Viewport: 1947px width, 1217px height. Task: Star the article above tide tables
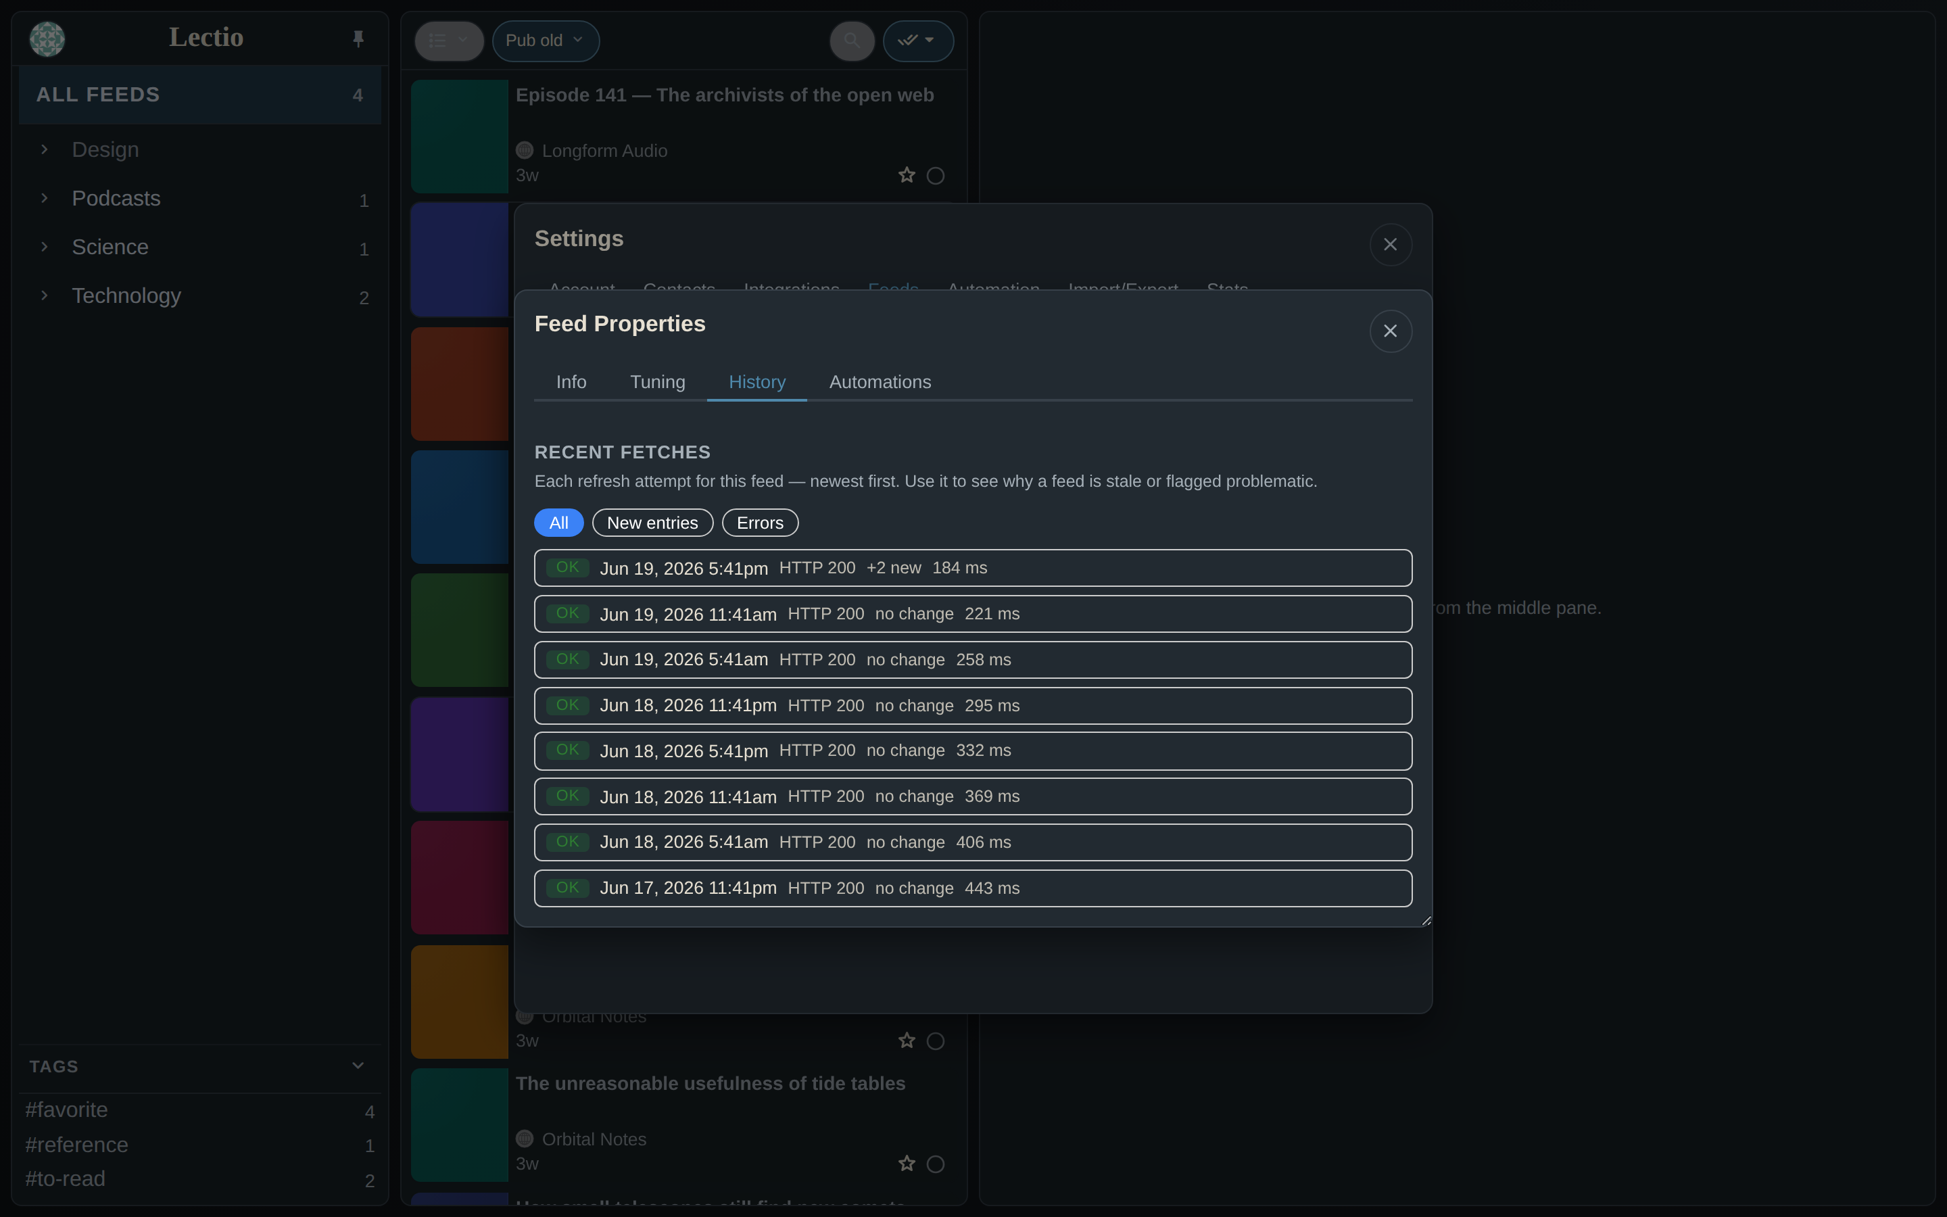tap(907, 1041)
